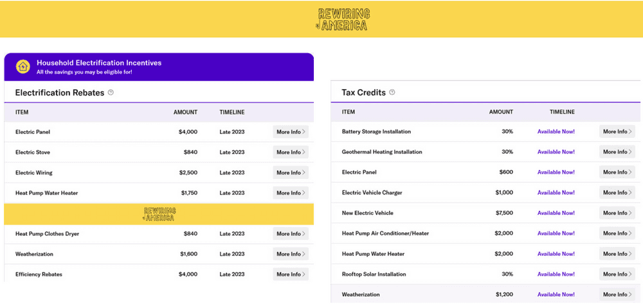Open More Info for Electric Wiring

coord(291,173)
